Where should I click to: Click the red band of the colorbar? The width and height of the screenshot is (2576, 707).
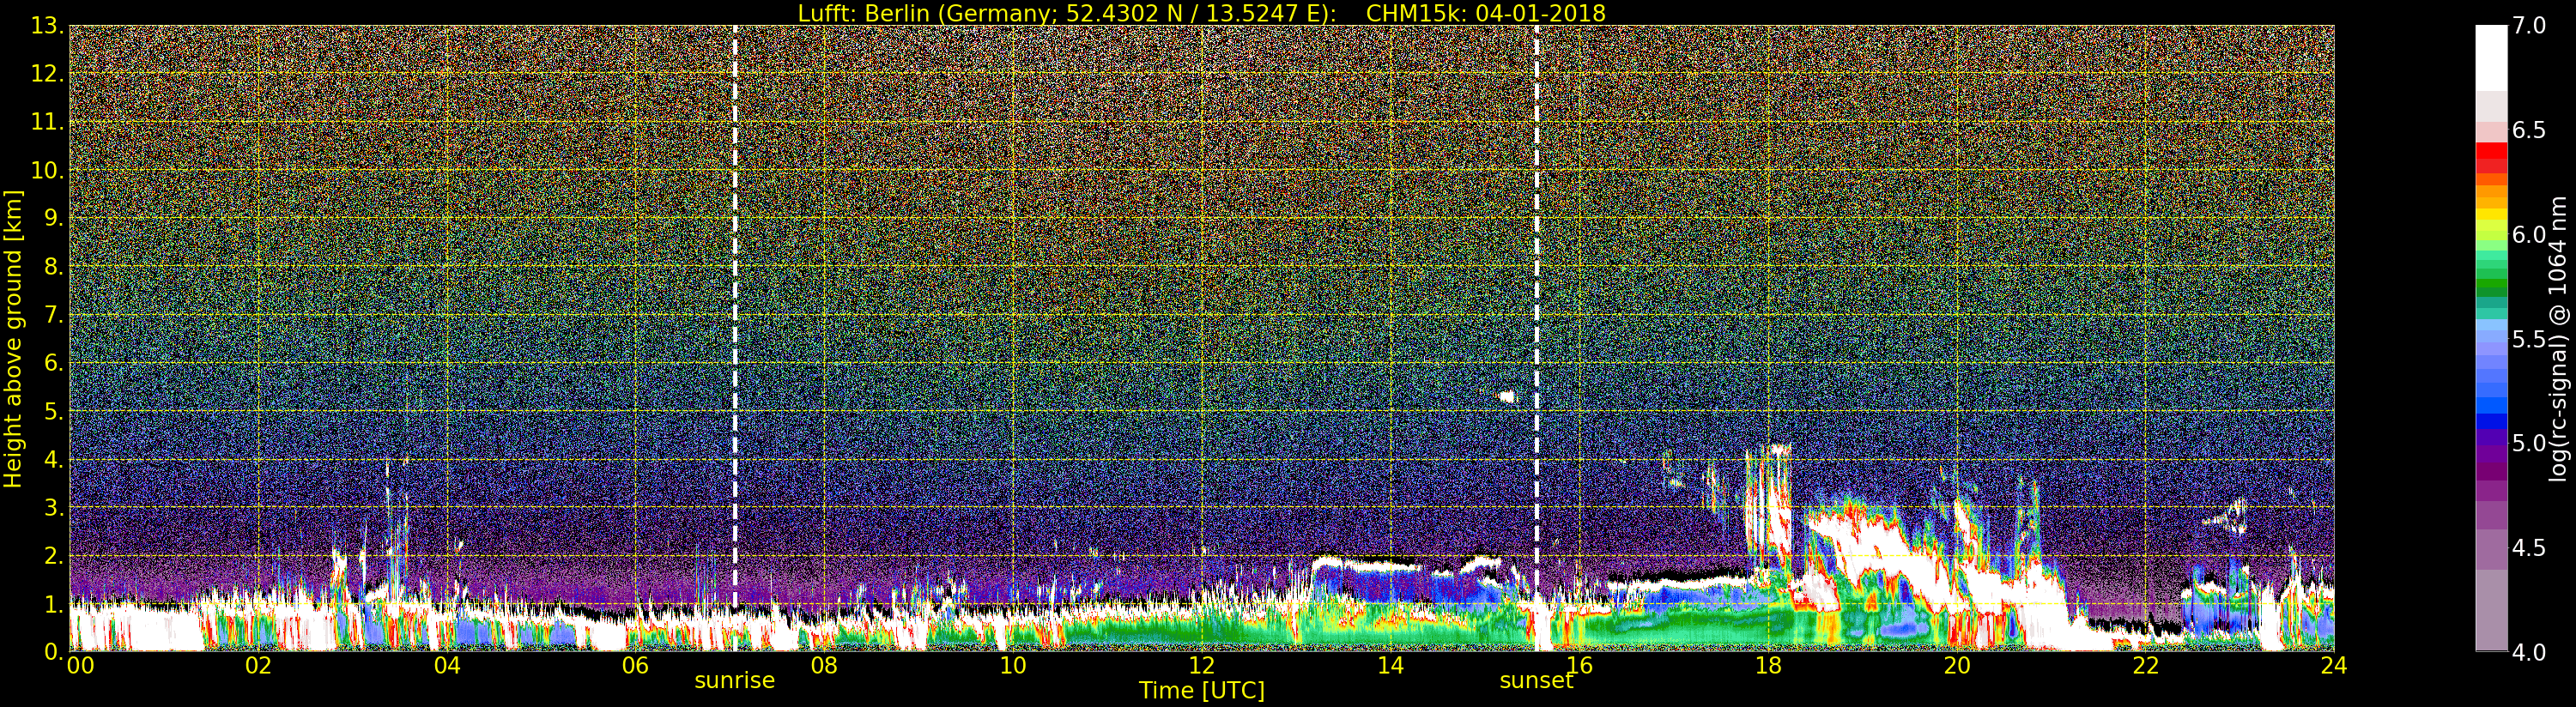coord(2491,158)
